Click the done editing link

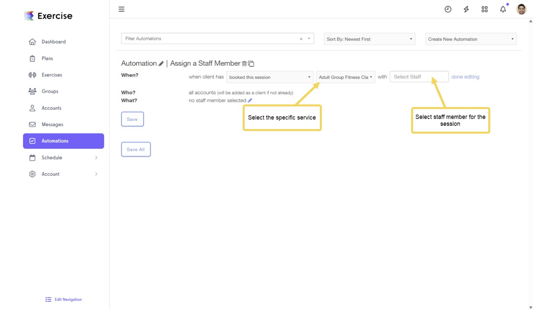coord(465,77)
